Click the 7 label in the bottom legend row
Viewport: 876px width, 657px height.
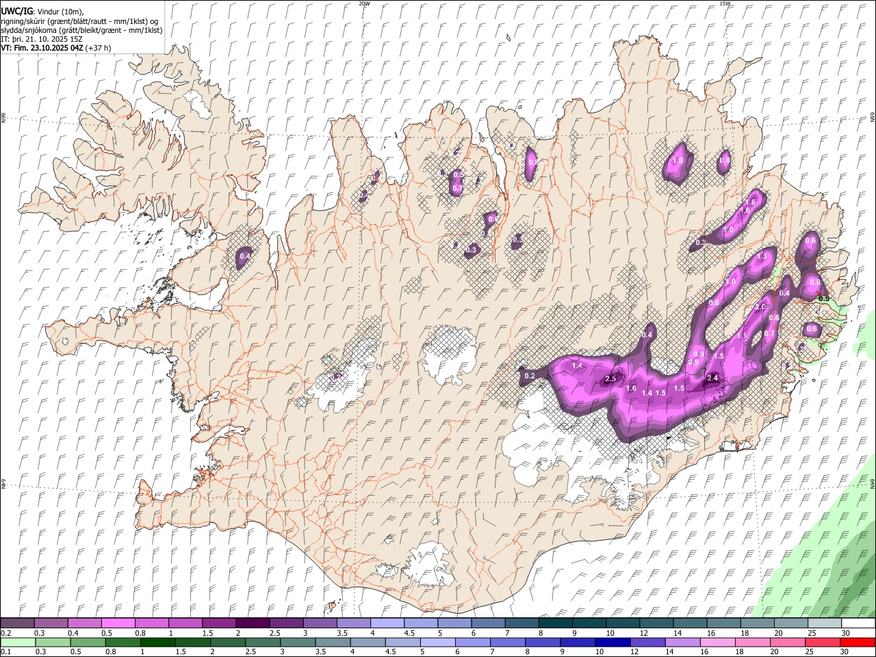point(492,652)
